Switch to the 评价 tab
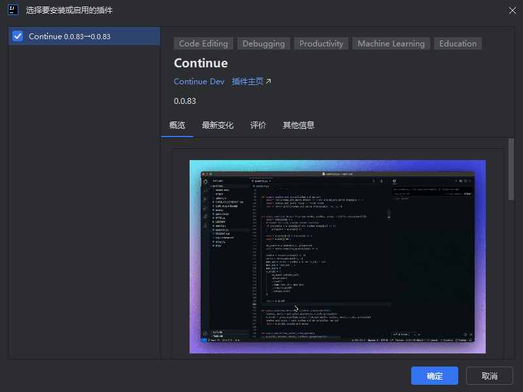 (x=258, y=125)
